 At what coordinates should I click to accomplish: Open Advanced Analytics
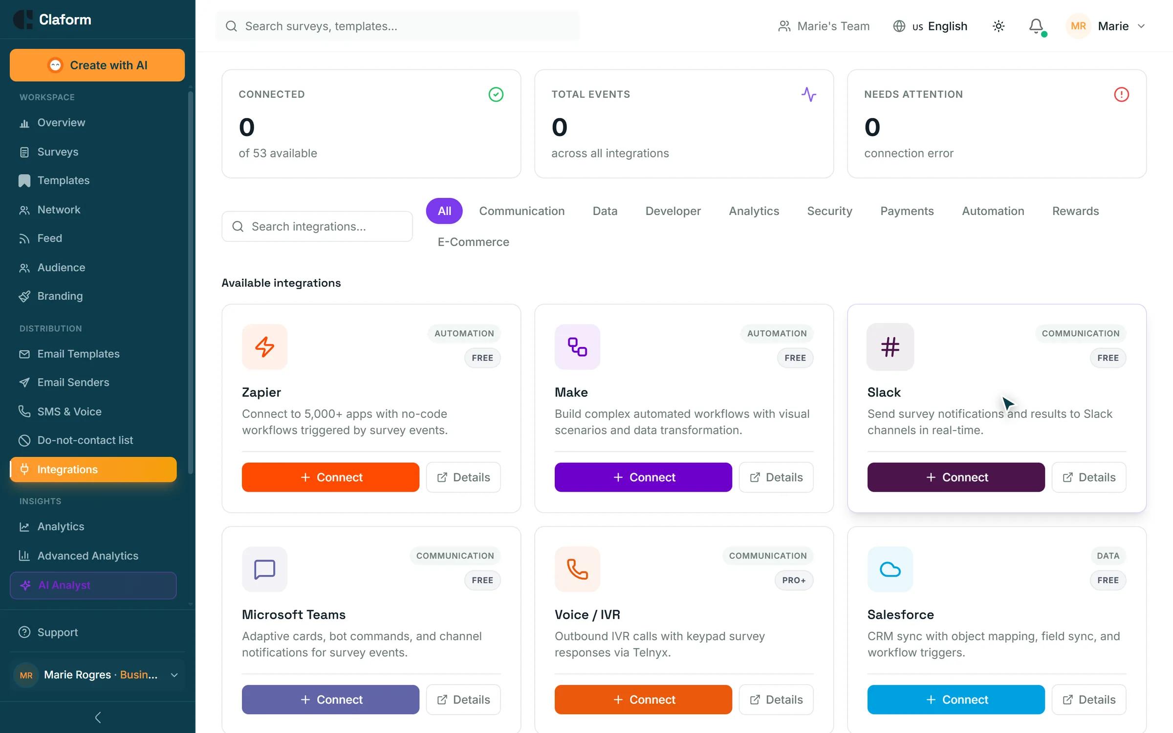(93, 556)
